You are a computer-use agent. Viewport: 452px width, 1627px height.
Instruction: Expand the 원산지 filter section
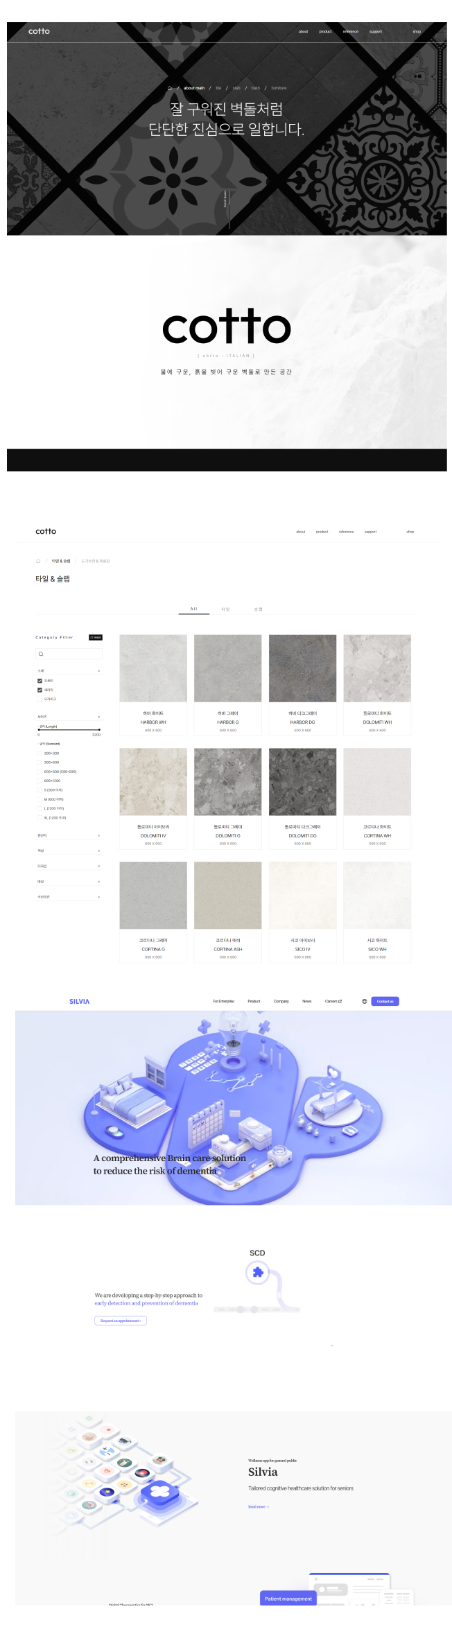pos(98,835)
